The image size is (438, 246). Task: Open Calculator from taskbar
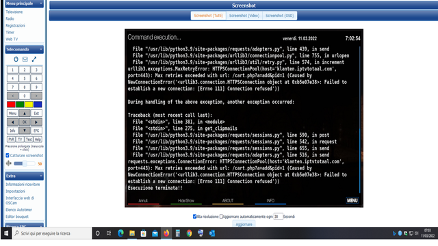click(x=178, y=234)
